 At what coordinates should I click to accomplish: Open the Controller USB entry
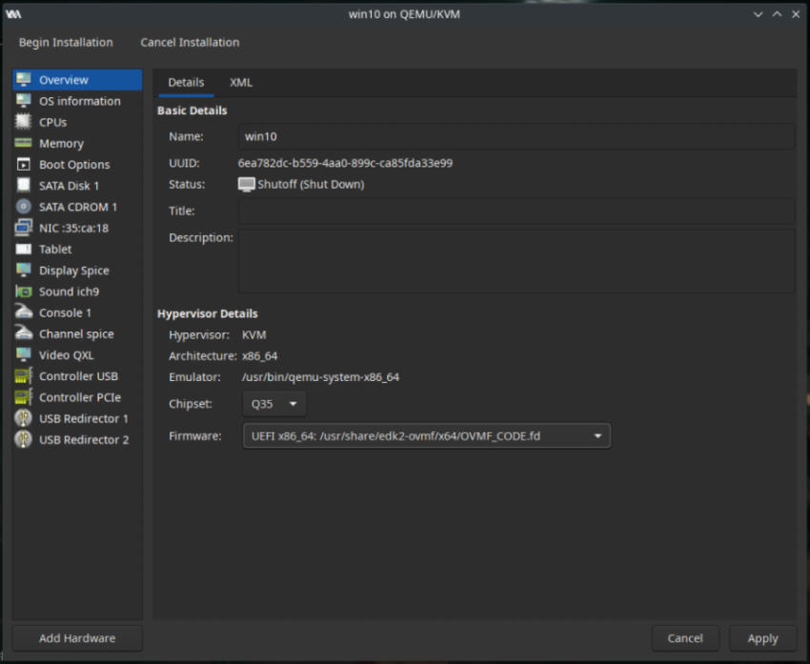pyautogui.click(x=77, y=376)
